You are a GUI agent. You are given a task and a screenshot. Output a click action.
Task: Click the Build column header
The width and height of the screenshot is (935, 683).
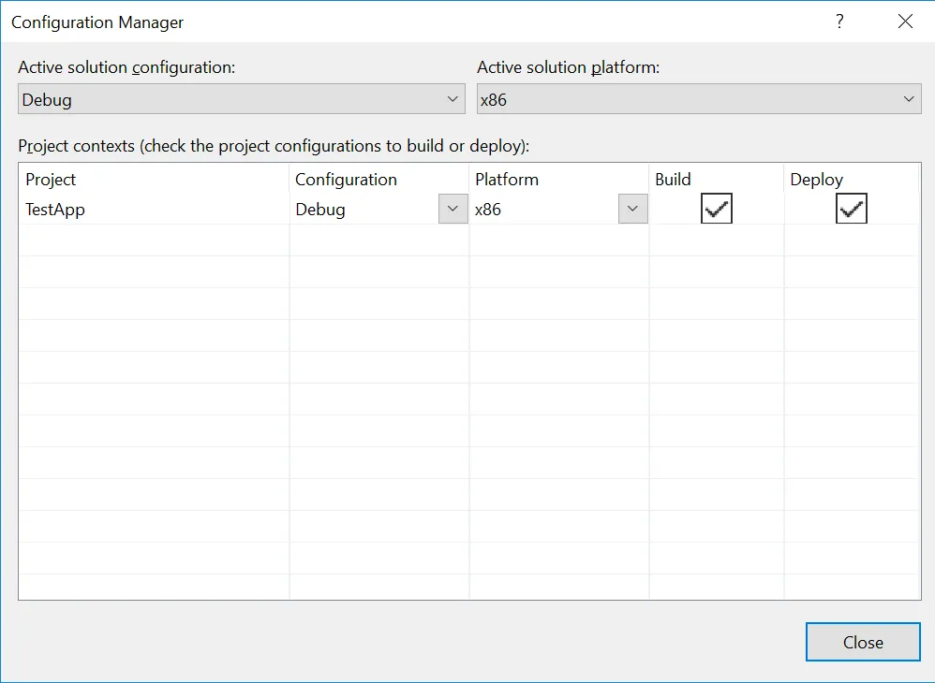pyautogui.click(x=673, y=180)
